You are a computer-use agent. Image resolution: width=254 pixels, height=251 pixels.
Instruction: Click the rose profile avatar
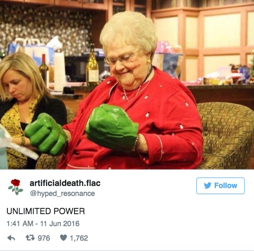pyautogui.click(x=16, y=187)
